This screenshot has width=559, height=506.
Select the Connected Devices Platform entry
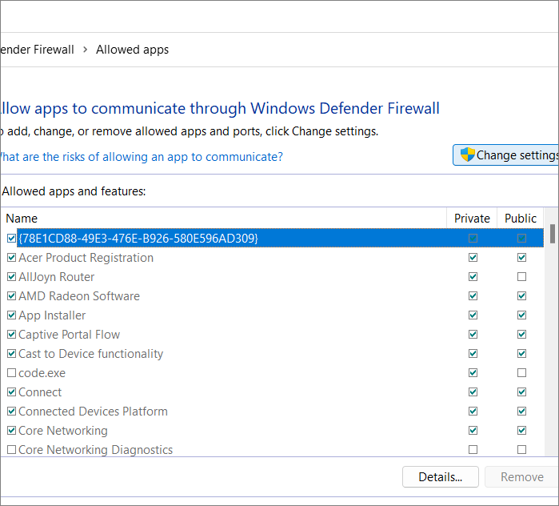pyautogui.click(x=93, y=412)
